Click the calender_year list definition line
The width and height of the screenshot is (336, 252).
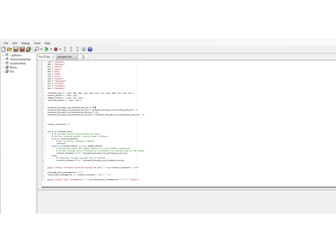[91, 93]
